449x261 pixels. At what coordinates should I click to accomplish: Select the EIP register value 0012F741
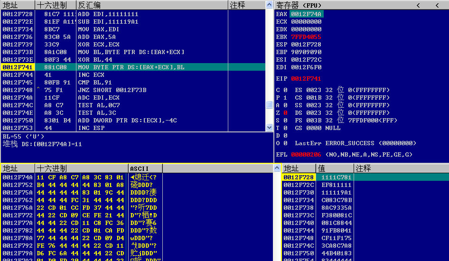[x=306, y=79]
